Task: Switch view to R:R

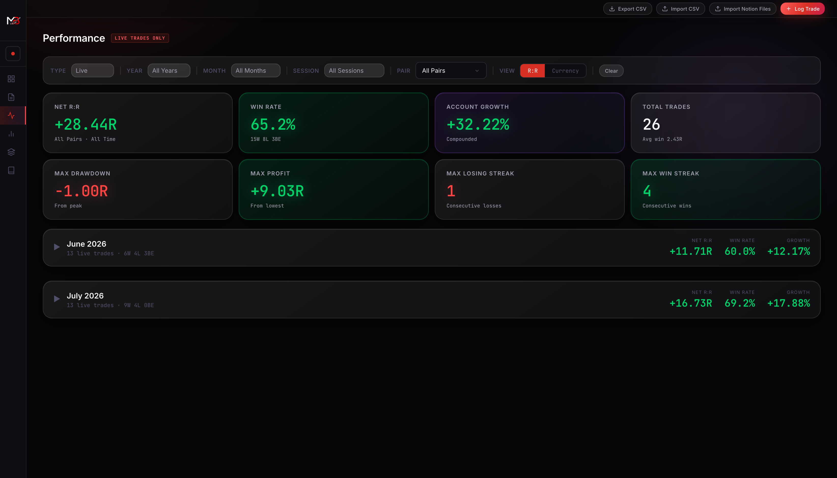Action: click(532, 71)
